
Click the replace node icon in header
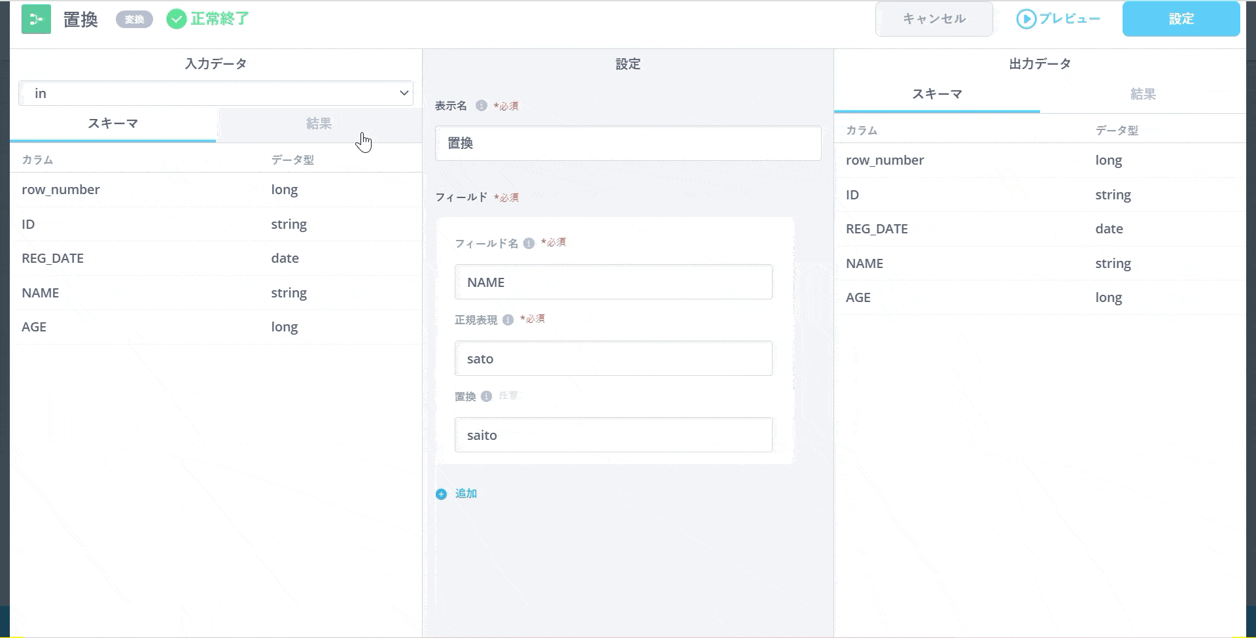(36, 20)
